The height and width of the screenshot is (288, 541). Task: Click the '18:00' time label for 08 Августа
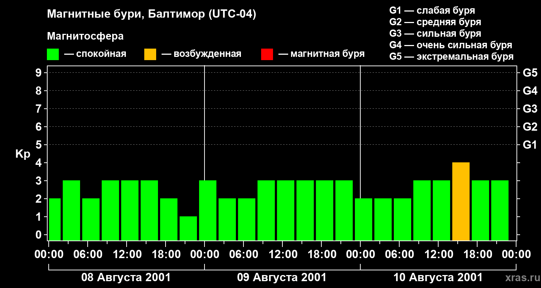coord(166,255)
